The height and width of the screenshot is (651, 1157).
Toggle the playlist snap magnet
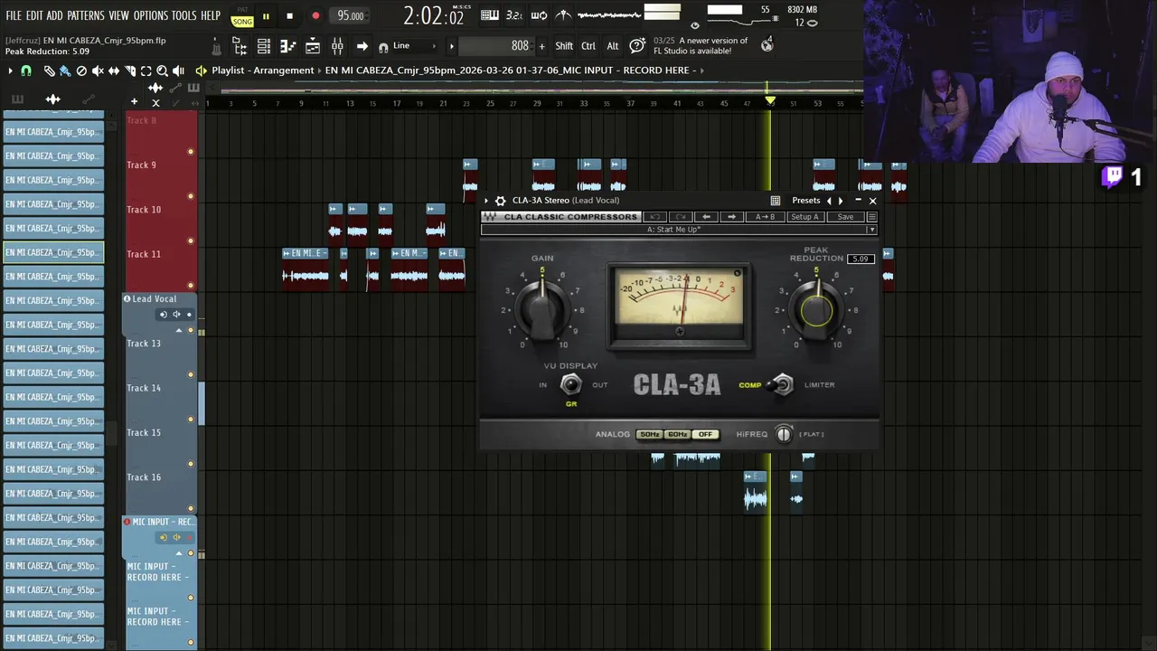tap(26, 71)
